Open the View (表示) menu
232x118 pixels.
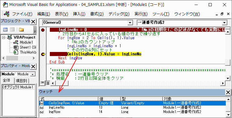(62, 14)
